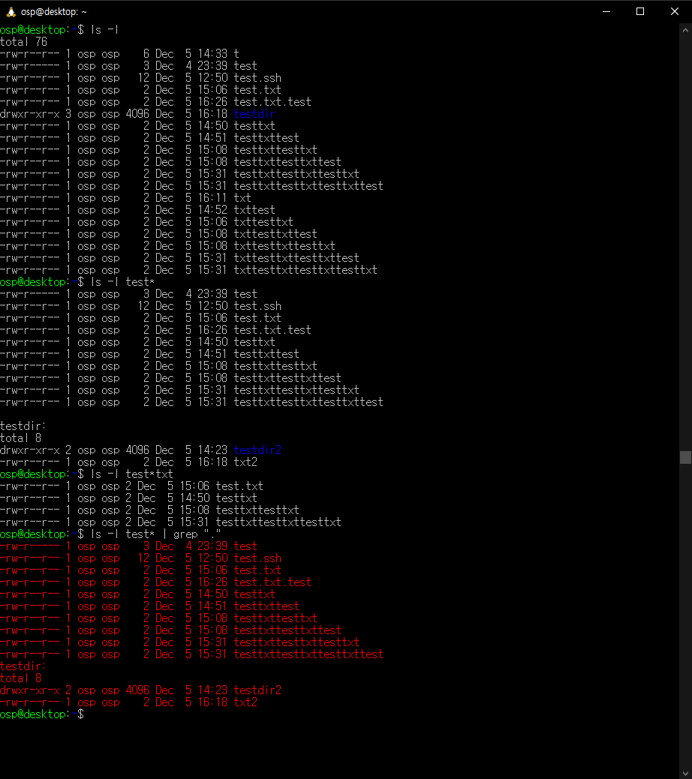Click the 'txt' filename dated 16:11
The height and width of the screenshot is (779, 692).
242,197
